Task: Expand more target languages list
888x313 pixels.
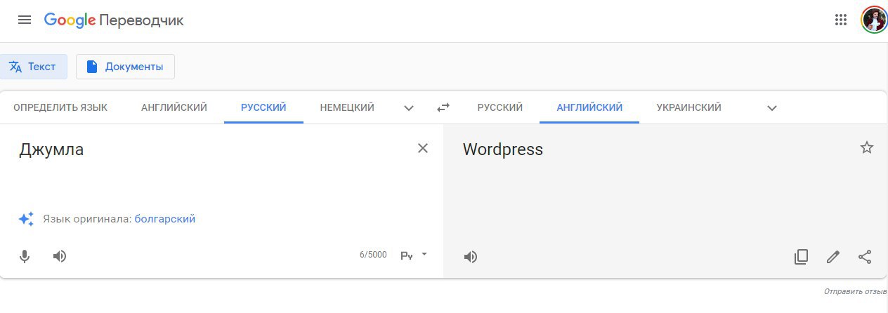Action: 772,108
